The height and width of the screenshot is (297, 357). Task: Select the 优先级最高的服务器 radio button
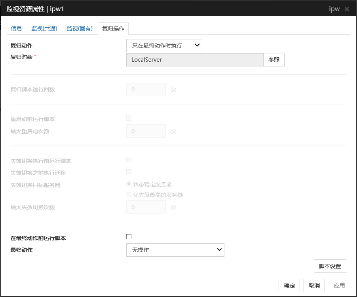coord(129,195)
